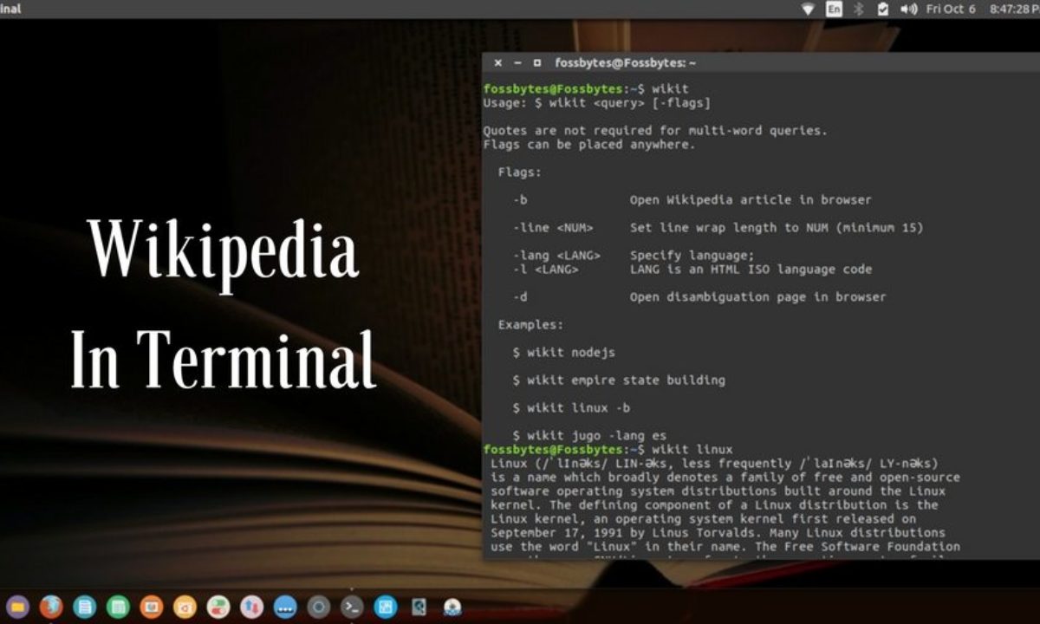The width and height of the screenshot is (1040, 624).
Task: Click the '$ wikit jugo -lang es' example
Action: (x=589, y=436)
